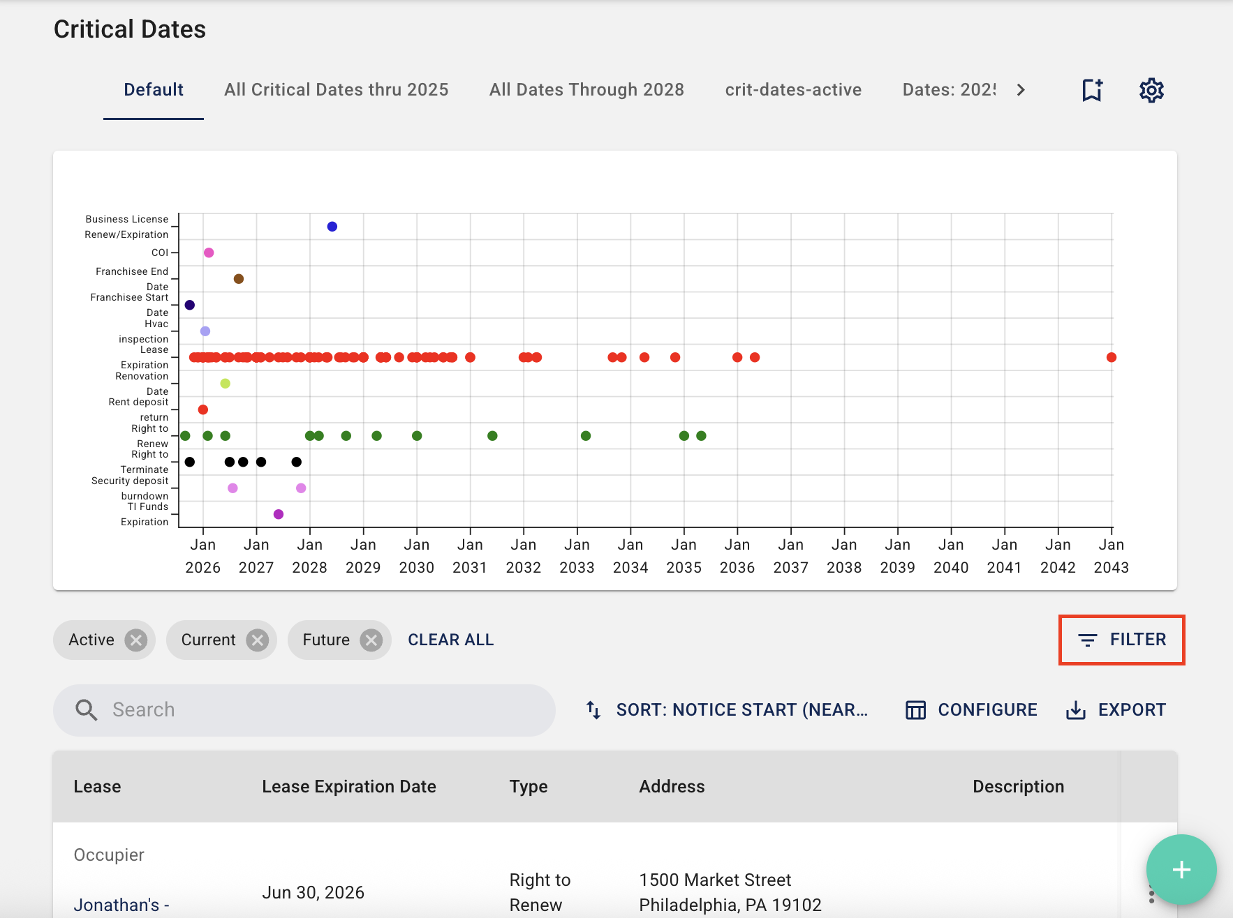Screen dimensions: 1233x918
Task: Remove the Active filter chip
Action: click(136, 640)
